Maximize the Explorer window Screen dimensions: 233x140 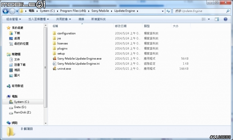(217, 3)
